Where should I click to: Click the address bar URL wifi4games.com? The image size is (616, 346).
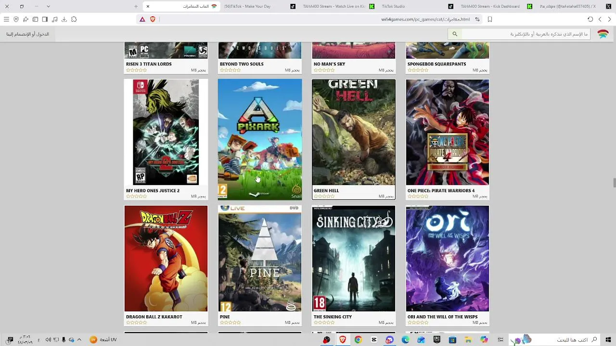tap(425, 19)
